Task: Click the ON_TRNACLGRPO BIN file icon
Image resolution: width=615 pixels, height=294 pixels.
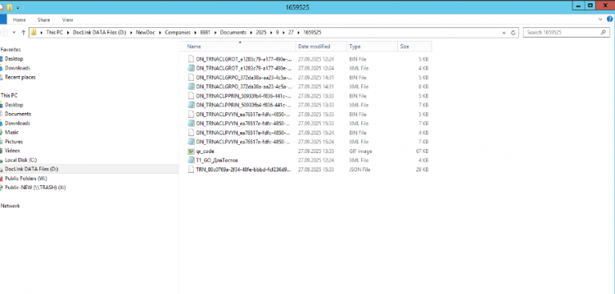Action: point(191,78)
